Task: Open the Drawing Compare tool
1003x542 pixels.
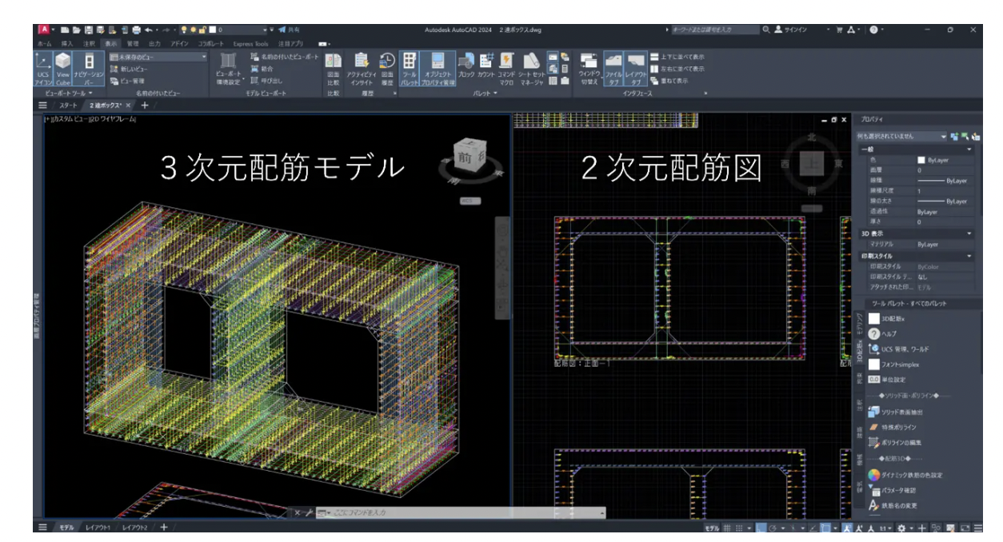Action: (x=333, y=67)
